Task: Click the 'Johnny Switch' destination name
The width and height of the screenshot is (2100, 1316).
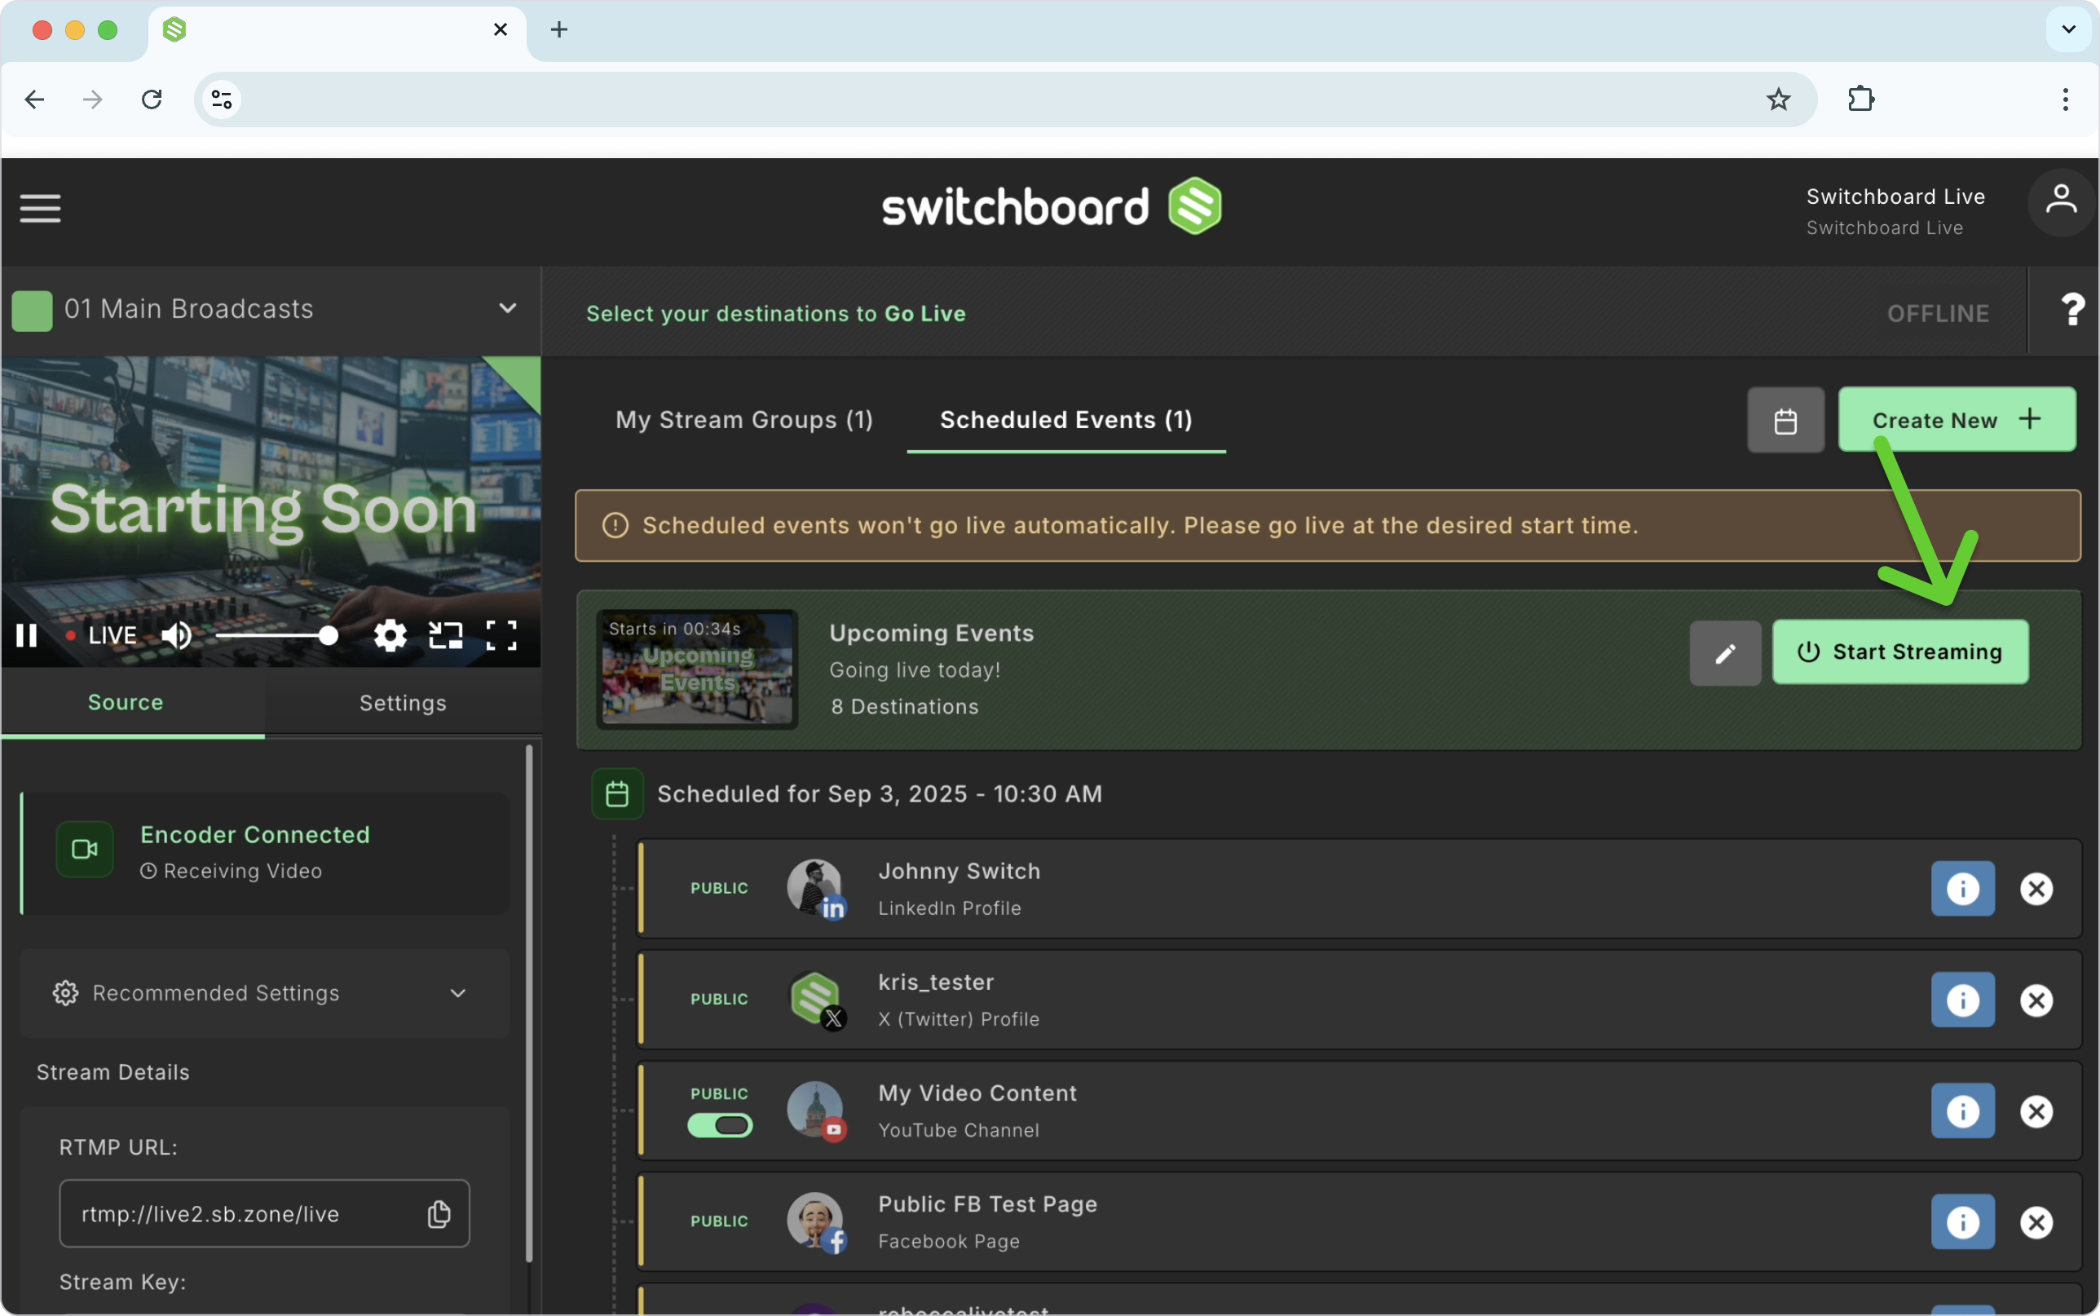Action: click(x=960, y=872)
